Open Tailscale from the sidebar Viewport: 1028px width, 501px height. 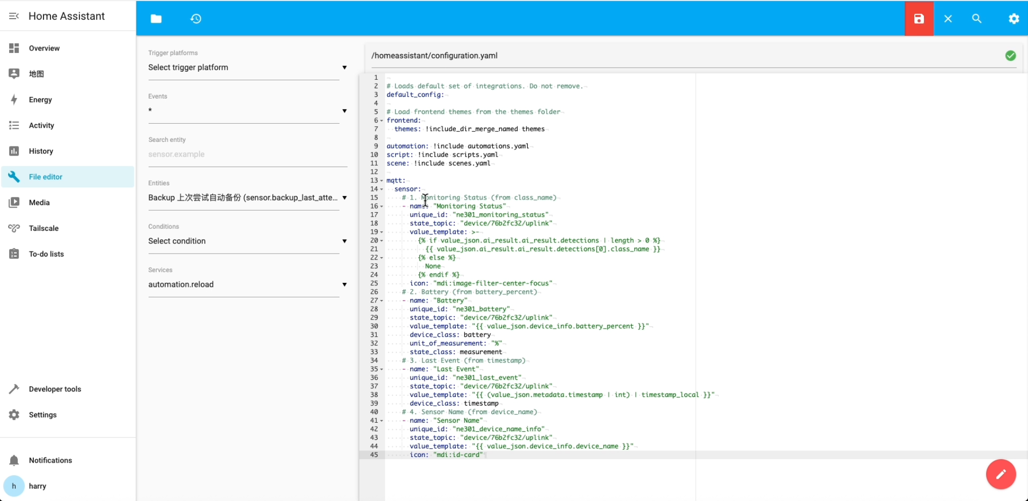click(43, 228)
